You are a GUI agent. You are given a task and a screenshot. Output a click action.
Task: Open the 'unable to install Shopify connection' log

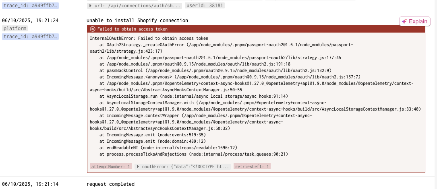[x=137, y=21]
